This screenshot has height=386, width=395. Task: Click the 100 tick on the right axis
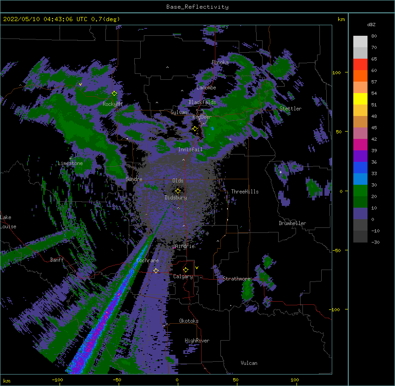coord(336,73)
